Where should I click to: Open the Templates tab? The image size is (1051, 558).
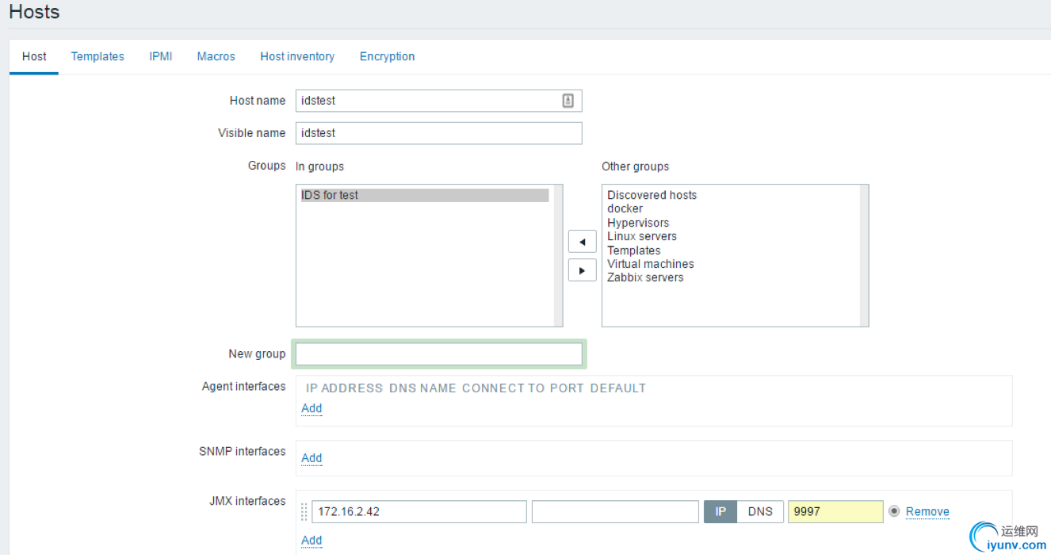click(x=97, y=56)
